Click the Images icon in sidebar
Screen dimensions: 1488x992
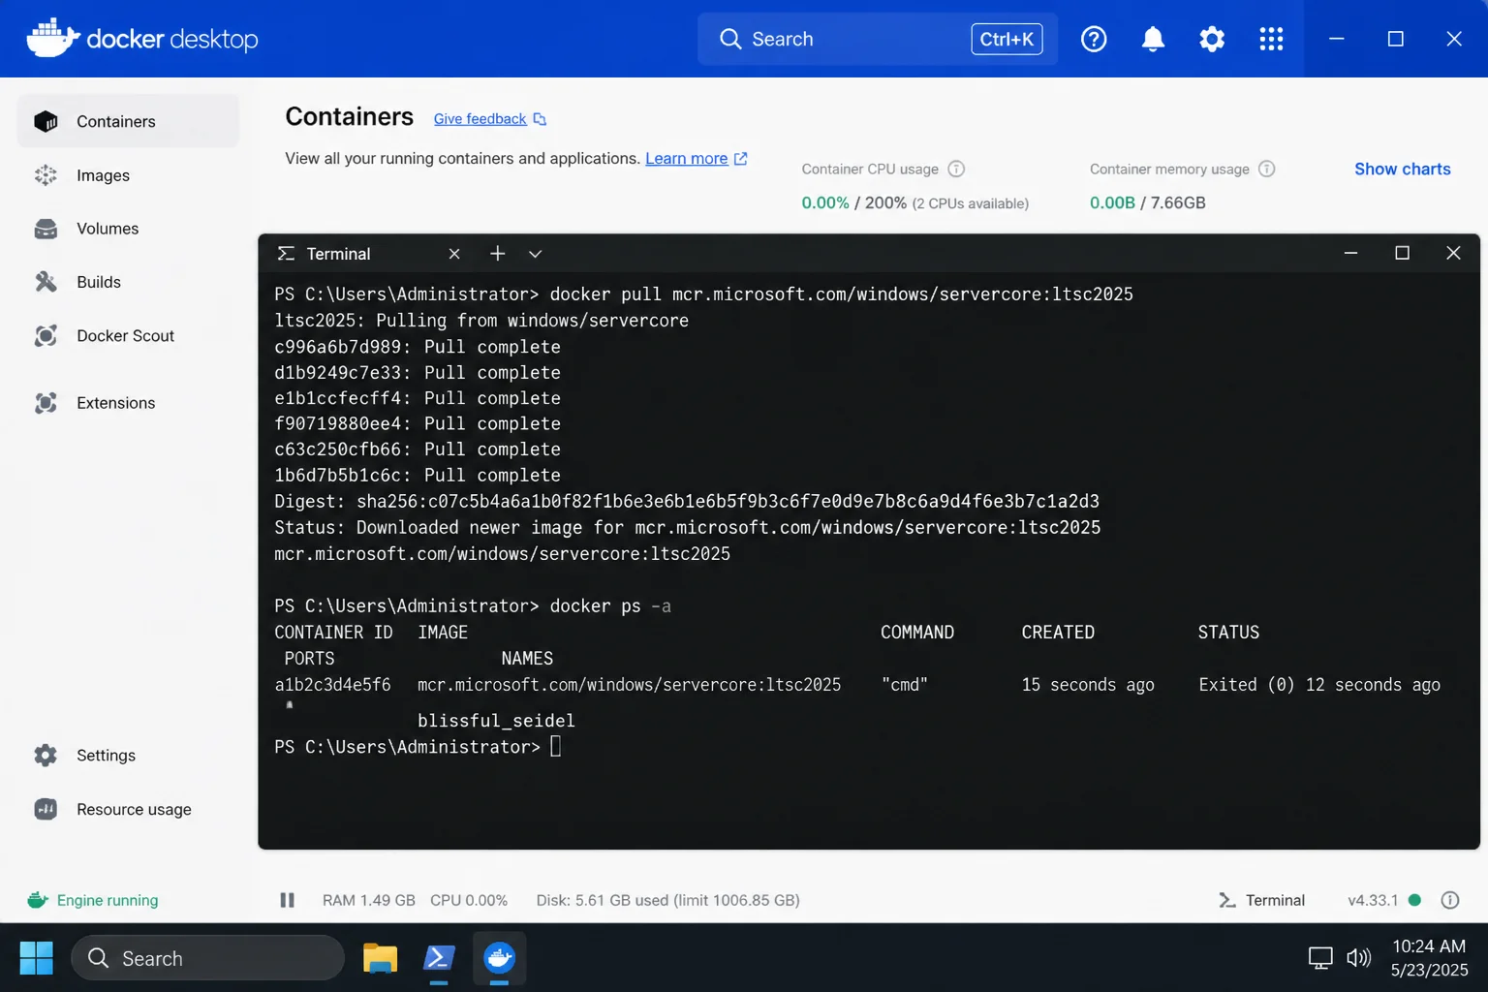(46, 175)
